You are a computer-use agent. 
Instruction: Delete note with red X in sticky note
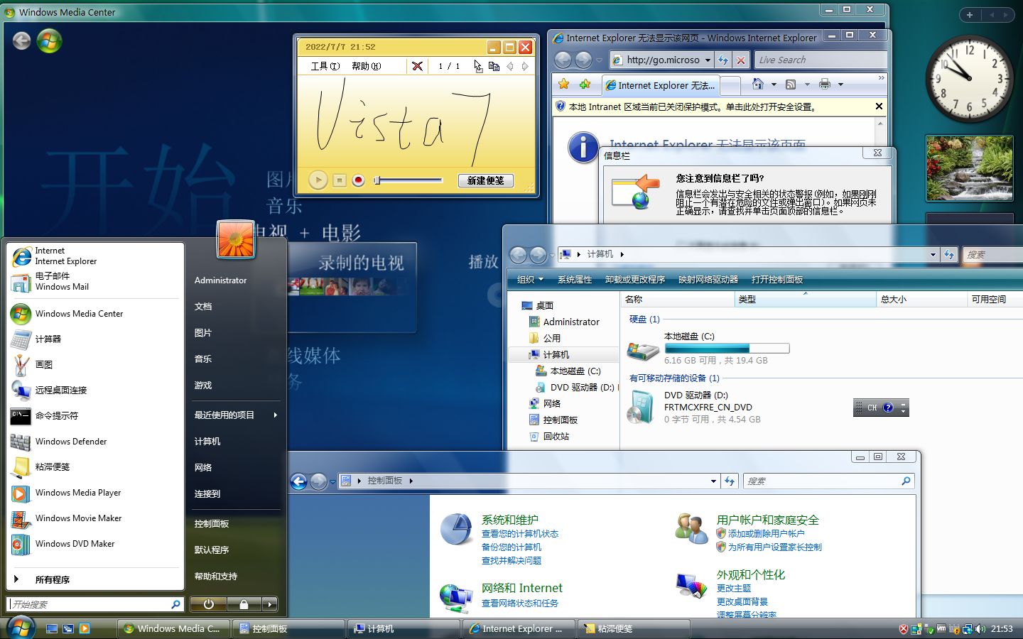417,66
